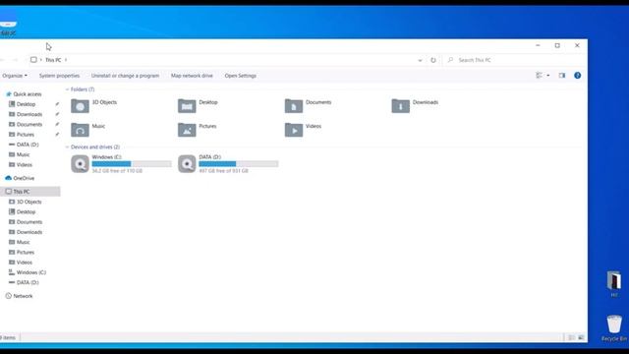Click the Network icon in sidebar

(x=9, y=296)
